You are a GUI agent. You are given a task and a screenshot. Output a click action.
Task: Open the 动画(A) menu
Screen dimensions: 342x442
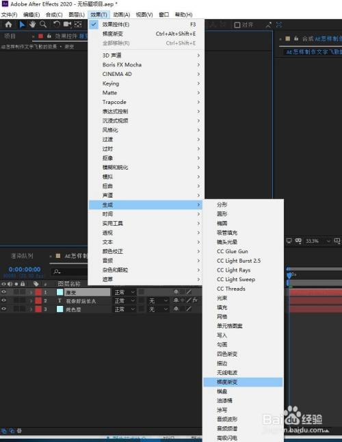(x=122, y=14)
